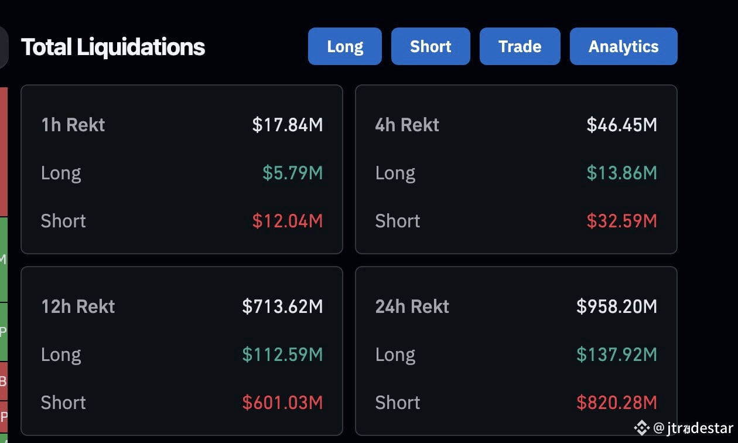The image size is (738, 443).
Task: Click the $32.59M short value
Action: [621, 221]
